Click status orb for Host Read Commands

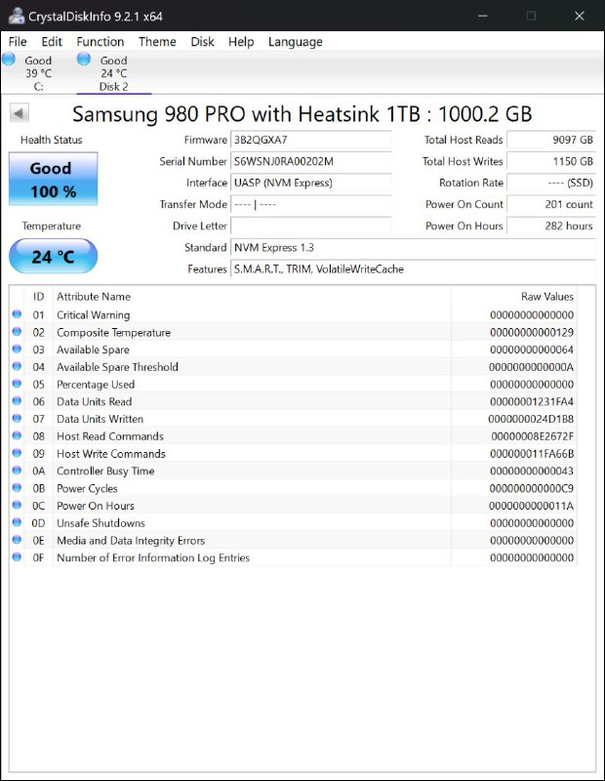coord(17,435)
